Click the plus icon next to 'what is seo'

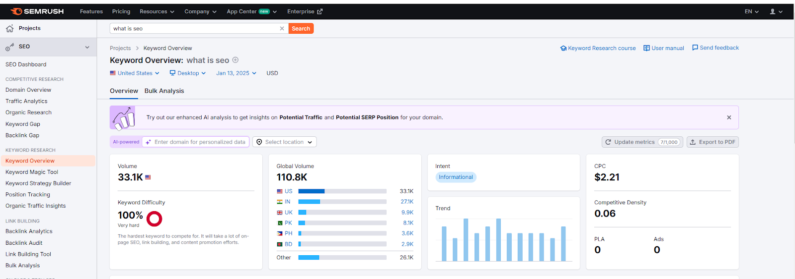click(x=236, y=60)
